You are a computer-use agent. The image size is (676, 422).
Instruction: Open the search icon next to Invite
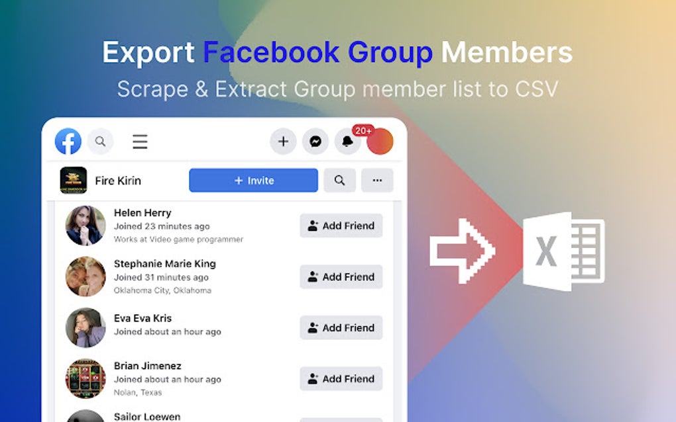(340, 180)
